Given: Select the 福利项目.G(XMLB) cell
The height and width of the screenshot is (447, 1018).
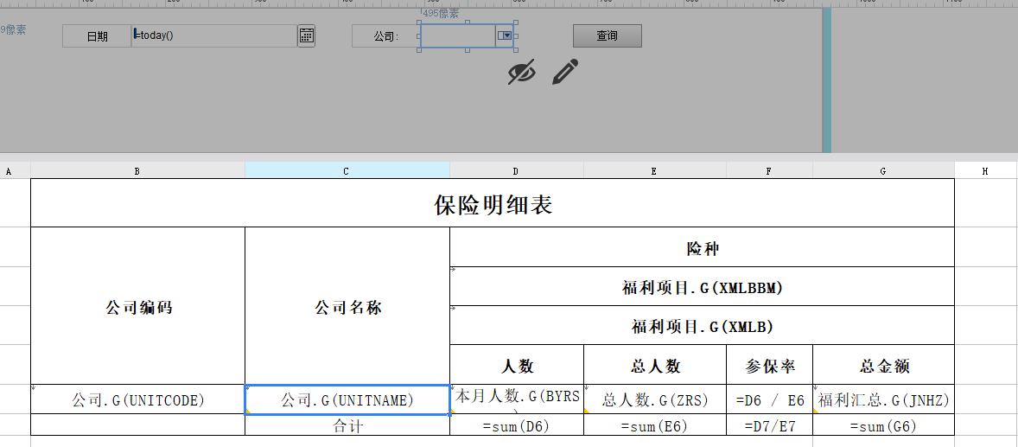Looking at the screenshot, I should [702, 325].
